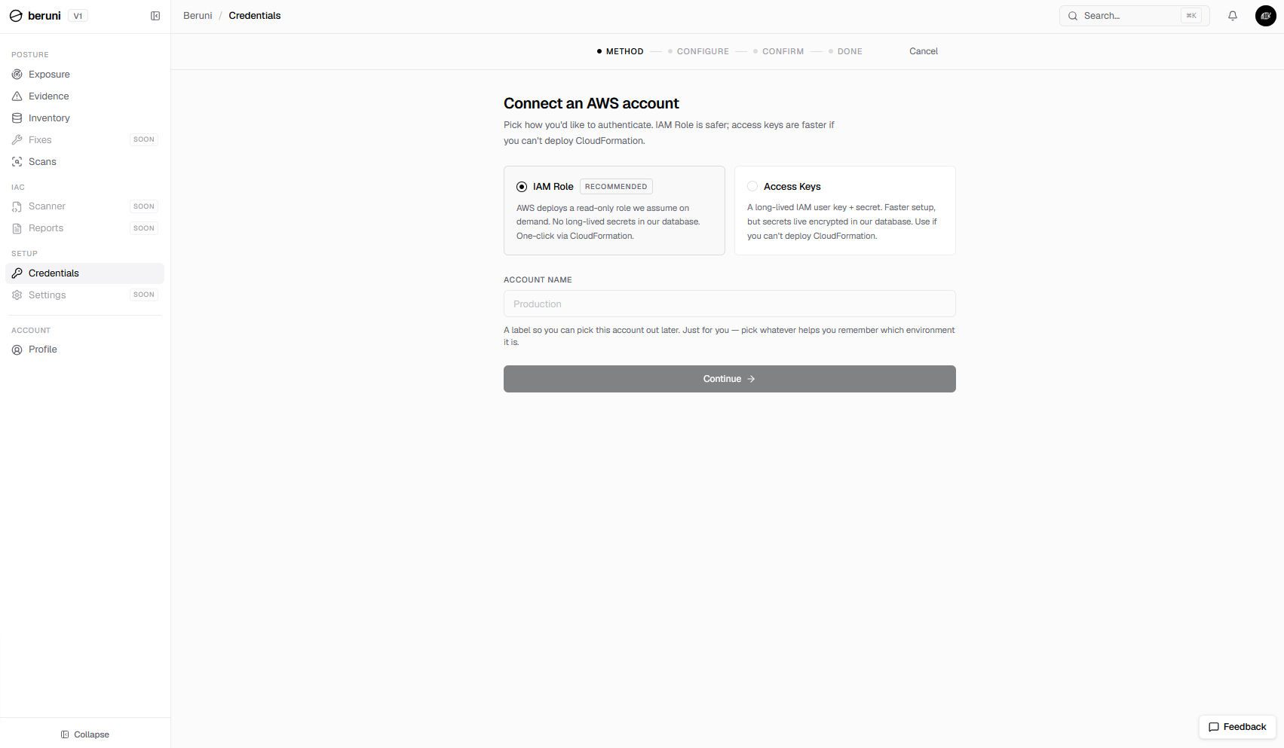Click Credentials in breadcrumb
Viewport: 1284px width, 748px height.
point(255,16)
